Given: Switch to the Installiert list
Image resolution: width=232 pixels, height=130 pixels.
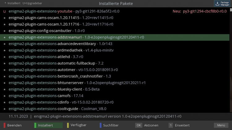Looking at the screenshot, I should point(45,125).
